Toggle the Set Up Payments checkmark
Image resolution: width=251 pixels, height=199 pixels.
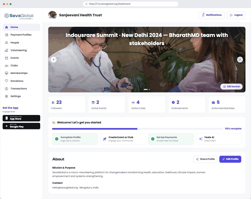click(x=153, y=139)
